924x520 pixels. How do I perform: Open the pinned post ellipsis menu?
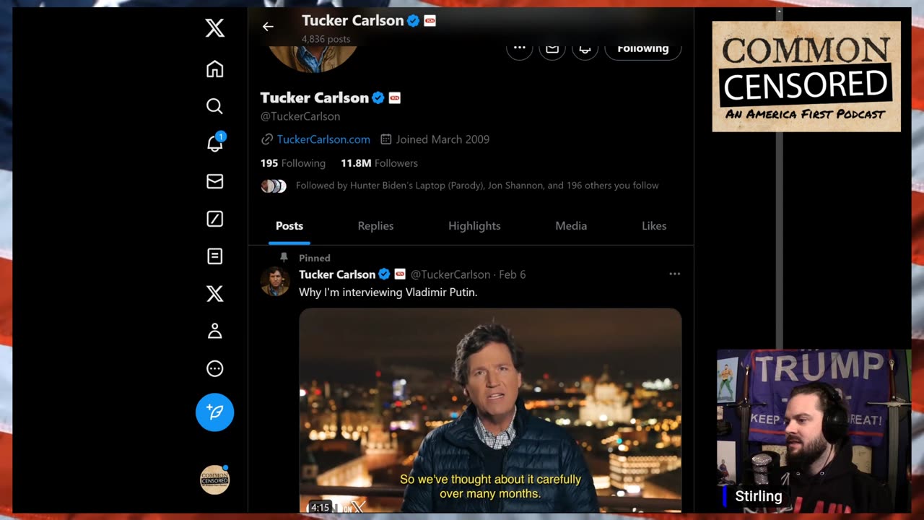pyautogui.click(x=674, y=274)
